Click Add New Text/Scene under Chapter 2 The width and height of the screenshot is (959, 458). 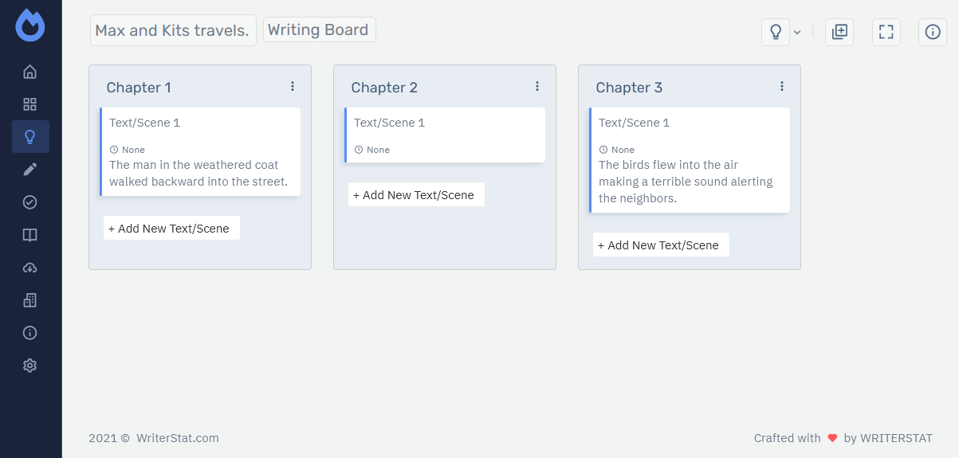(416, 195)
